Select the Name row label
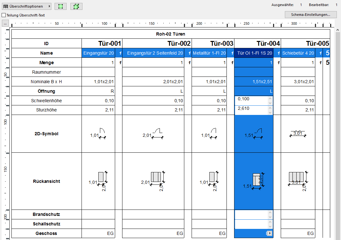 tap(47, 53)
